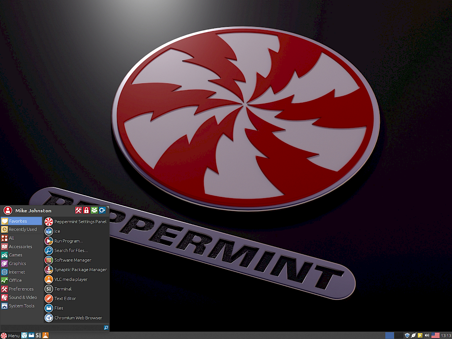Click the green switch-user people icon
452x339 pixels.
[x=94, y=210]
